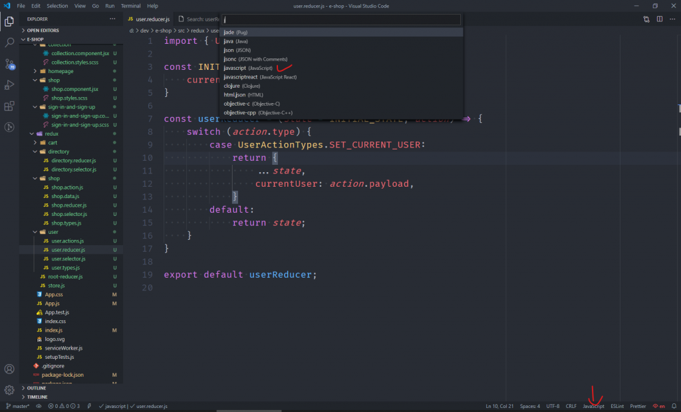Select javascriptreact language mode
681x412 pixels.
click(x=341, y=77)
